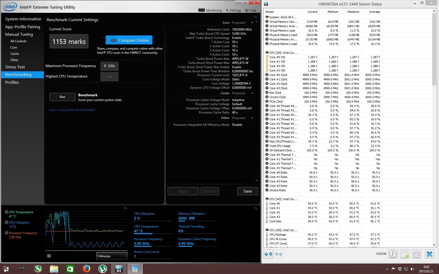Click the wrench icon above the Core settings list
Screen dimensions: 439x274
(x=256, y=17)
